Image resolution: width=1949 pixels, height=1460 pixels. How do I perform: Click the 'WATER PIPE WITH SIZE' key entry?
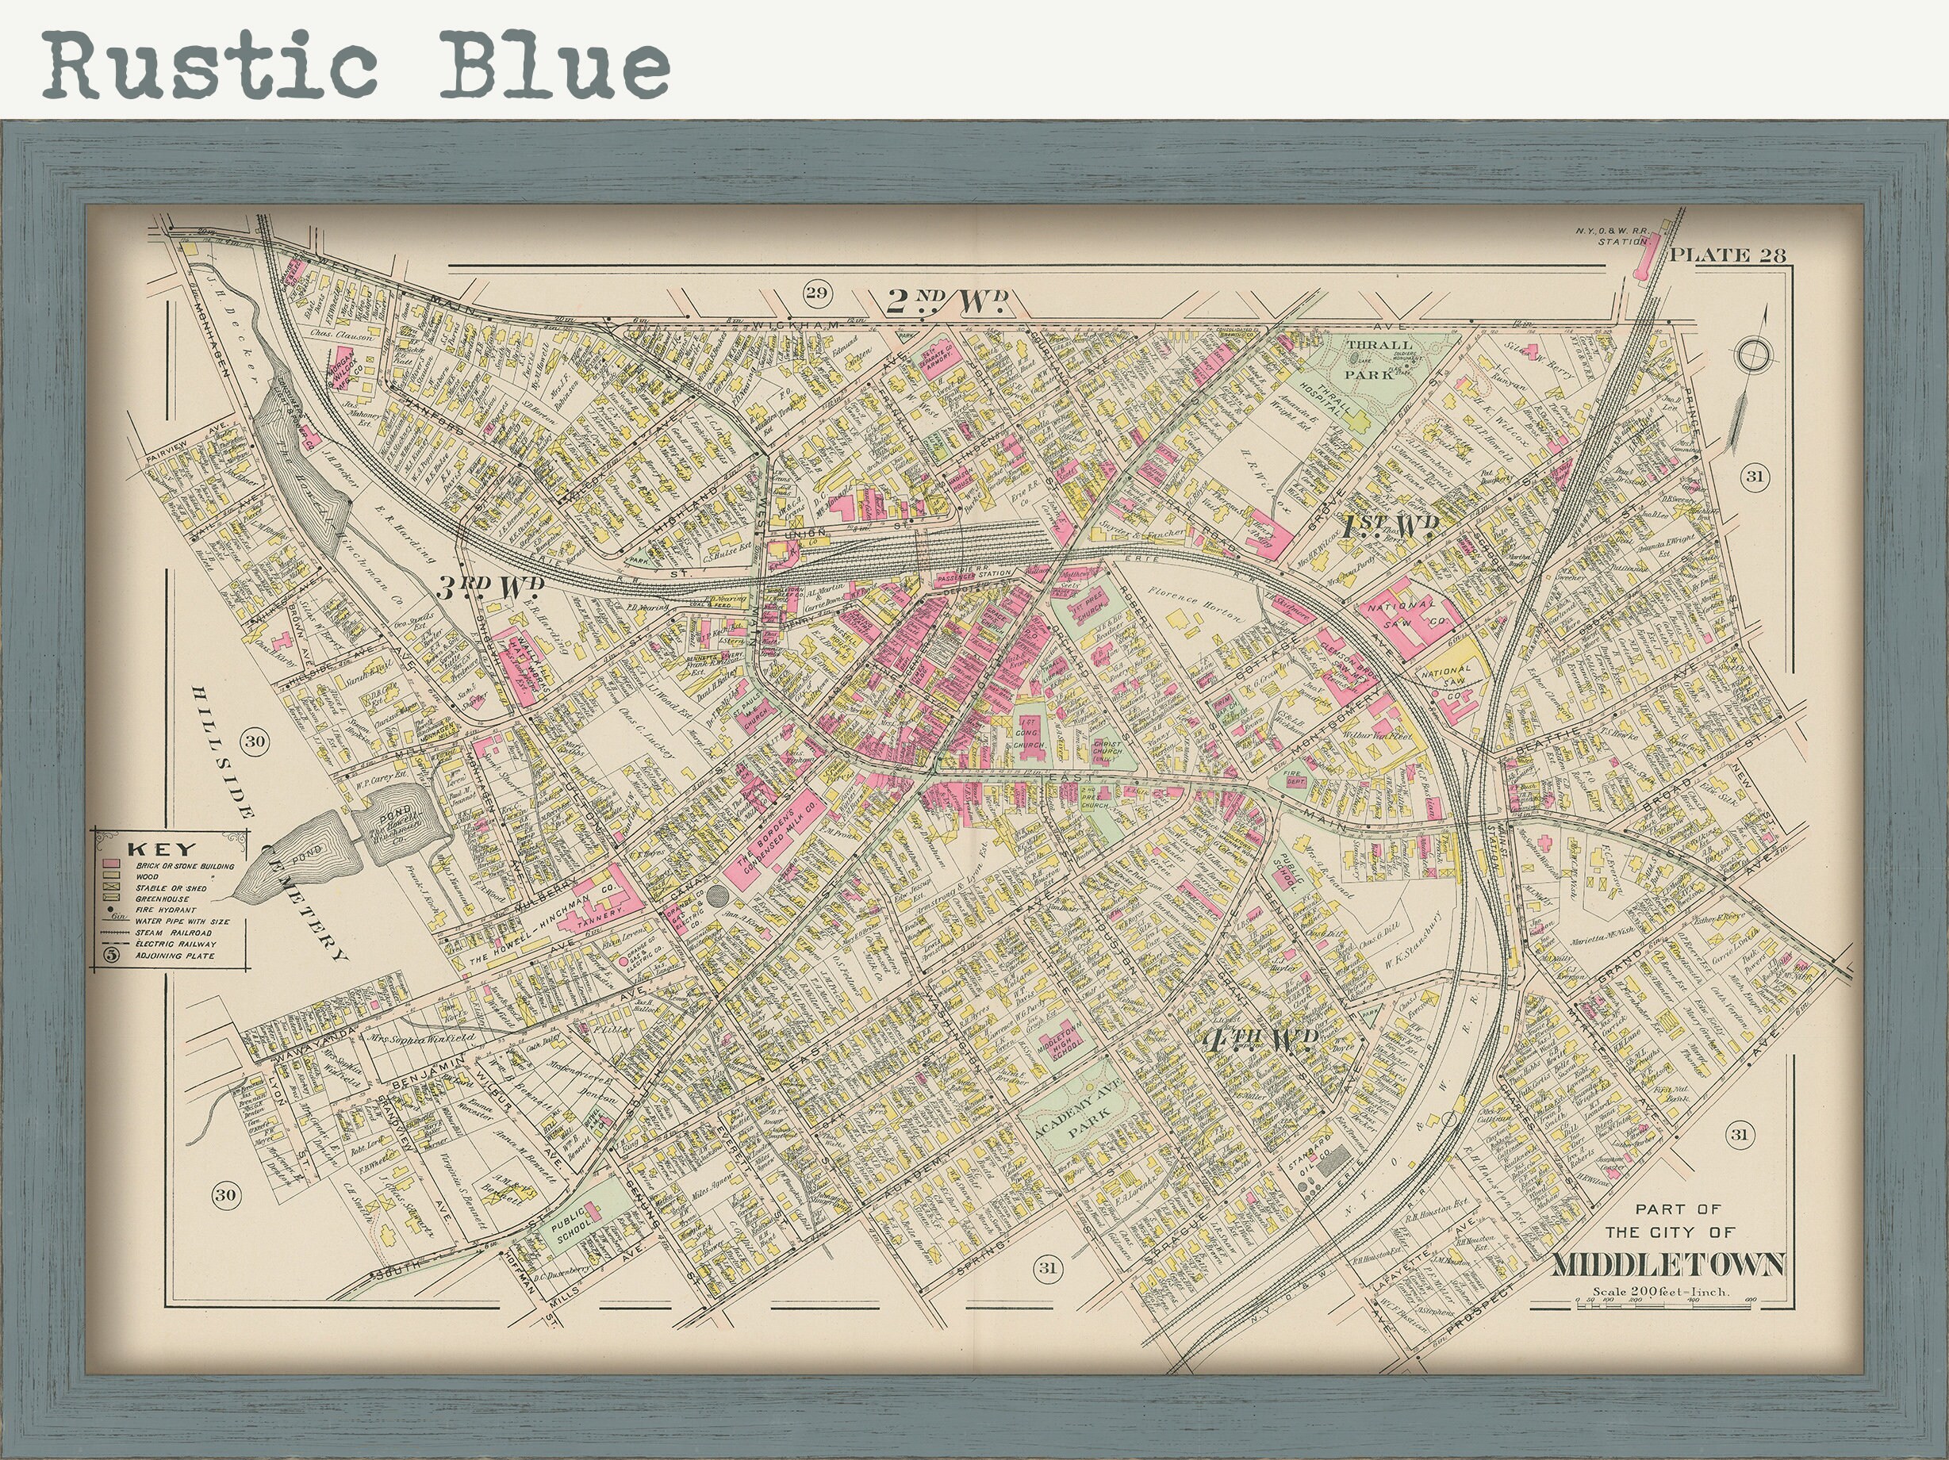click(182, 922)
